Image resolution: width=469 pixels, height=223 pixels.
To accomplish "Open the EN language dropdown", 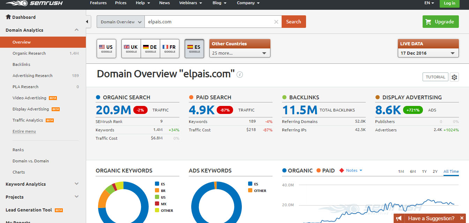I will (429, 3).
